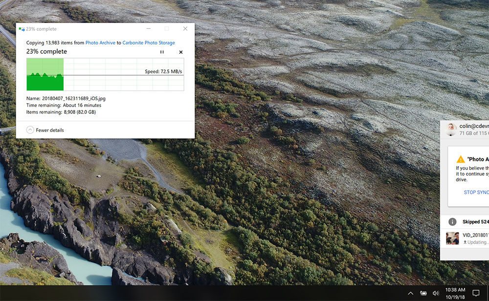Cancel the copy with the small X
This screenshot has height=301, width=489.
click(x=181, y=52)
